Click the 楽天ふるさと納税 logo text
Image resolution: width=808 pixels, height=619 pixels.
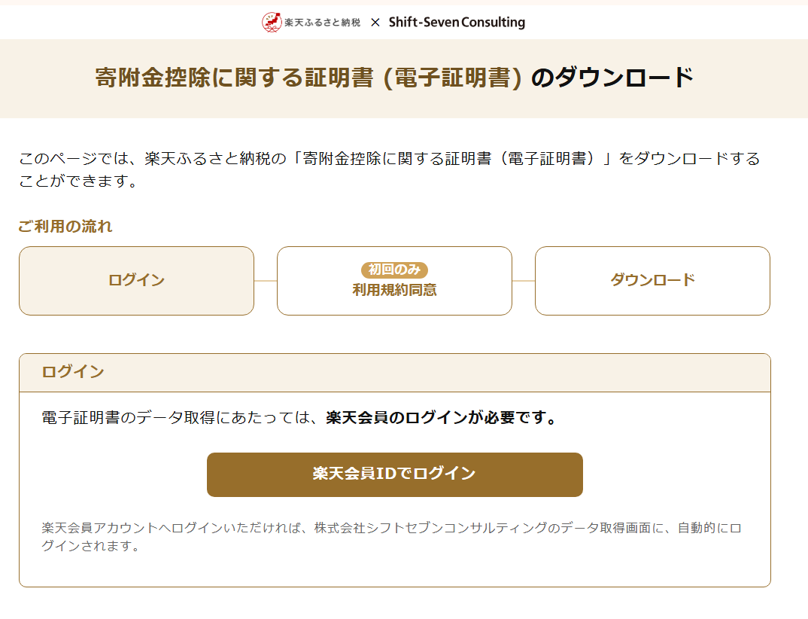(x=323, y=23)
